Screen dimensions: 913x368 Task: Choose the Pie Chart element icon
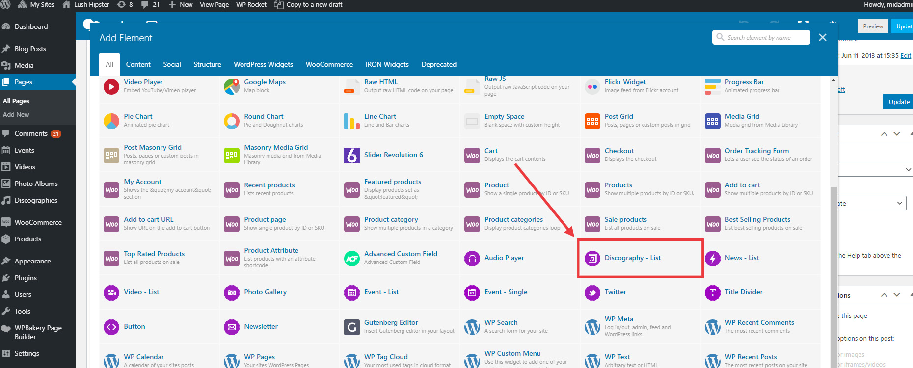pyautogui.click(x=111, y=121)
